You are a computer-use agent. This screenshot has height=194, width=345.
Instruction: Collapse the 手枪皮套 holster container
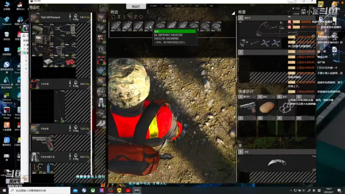point(89,132)
